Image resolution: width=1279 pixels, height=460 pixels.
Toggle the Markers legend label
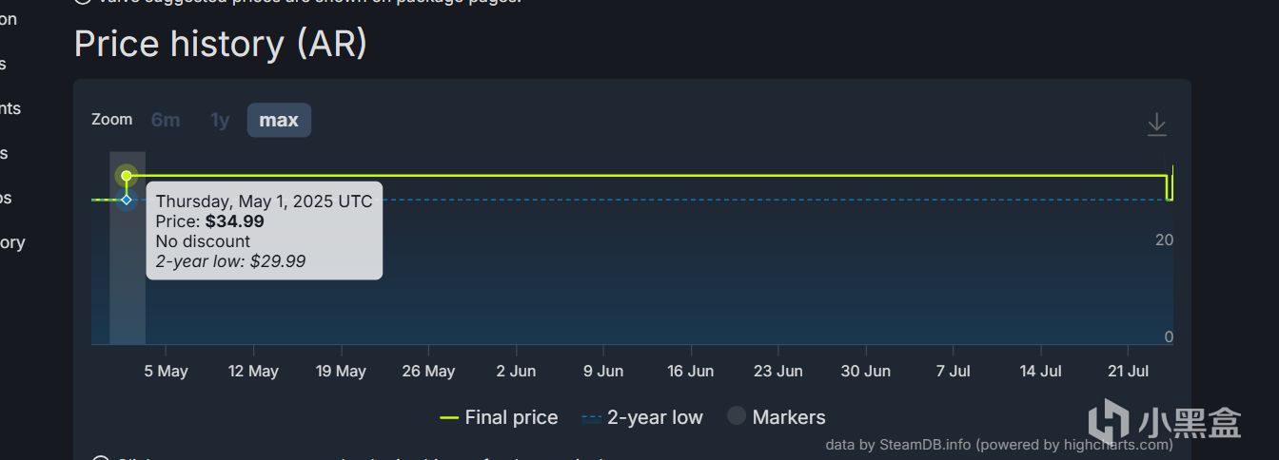[789, 417]
